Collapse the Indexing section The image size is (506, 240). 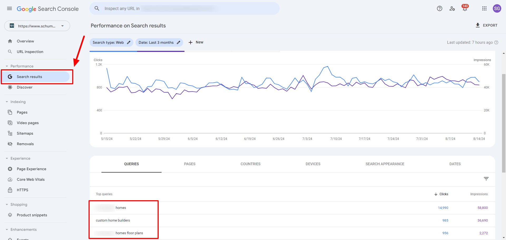pyautogui.click(x=7, y=102)
